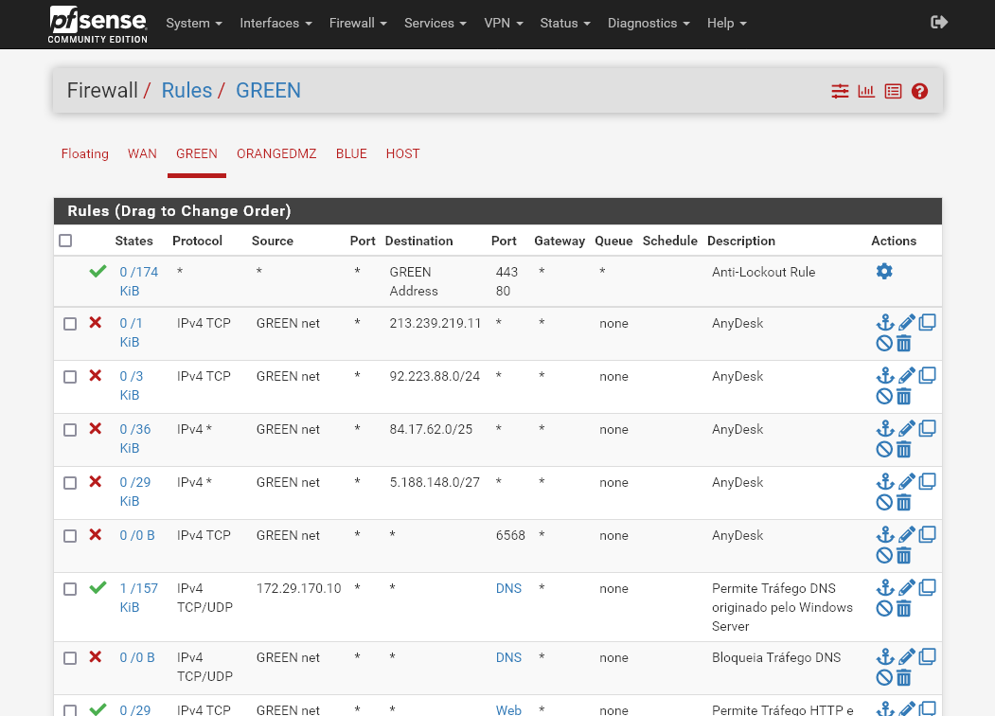Viewport: 995px width, 716px height.
Task: Click the Rules breadcrumb link
Action: [x=187, y=91]
